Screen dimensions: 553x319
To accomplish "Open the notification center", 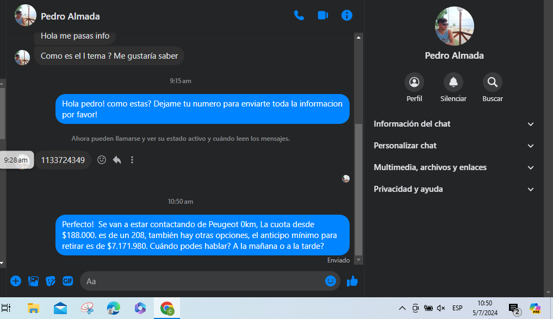I will tap(514, 309).
